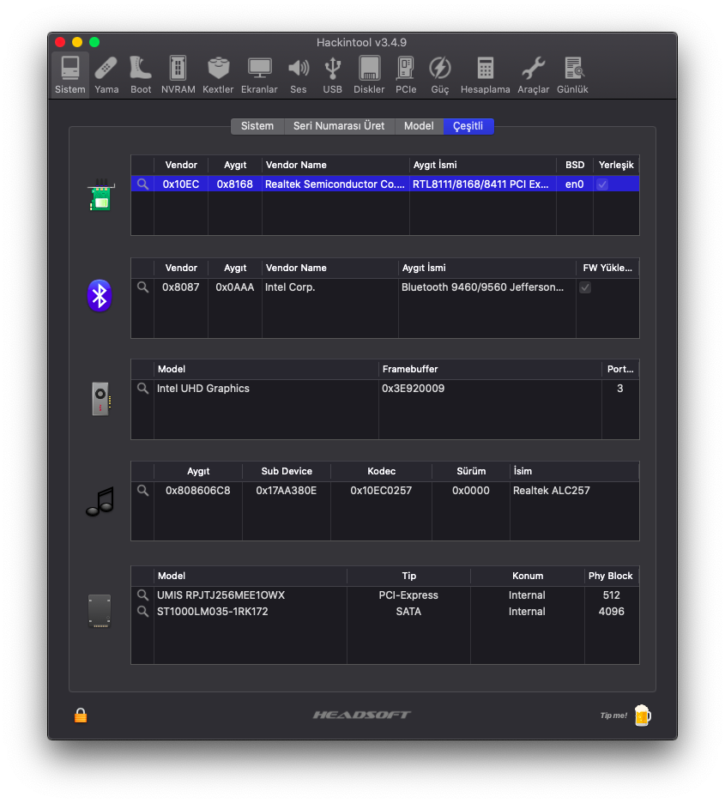725x803 pixels.
Task: Open the Güç power section
Action: tap(440, 75)
